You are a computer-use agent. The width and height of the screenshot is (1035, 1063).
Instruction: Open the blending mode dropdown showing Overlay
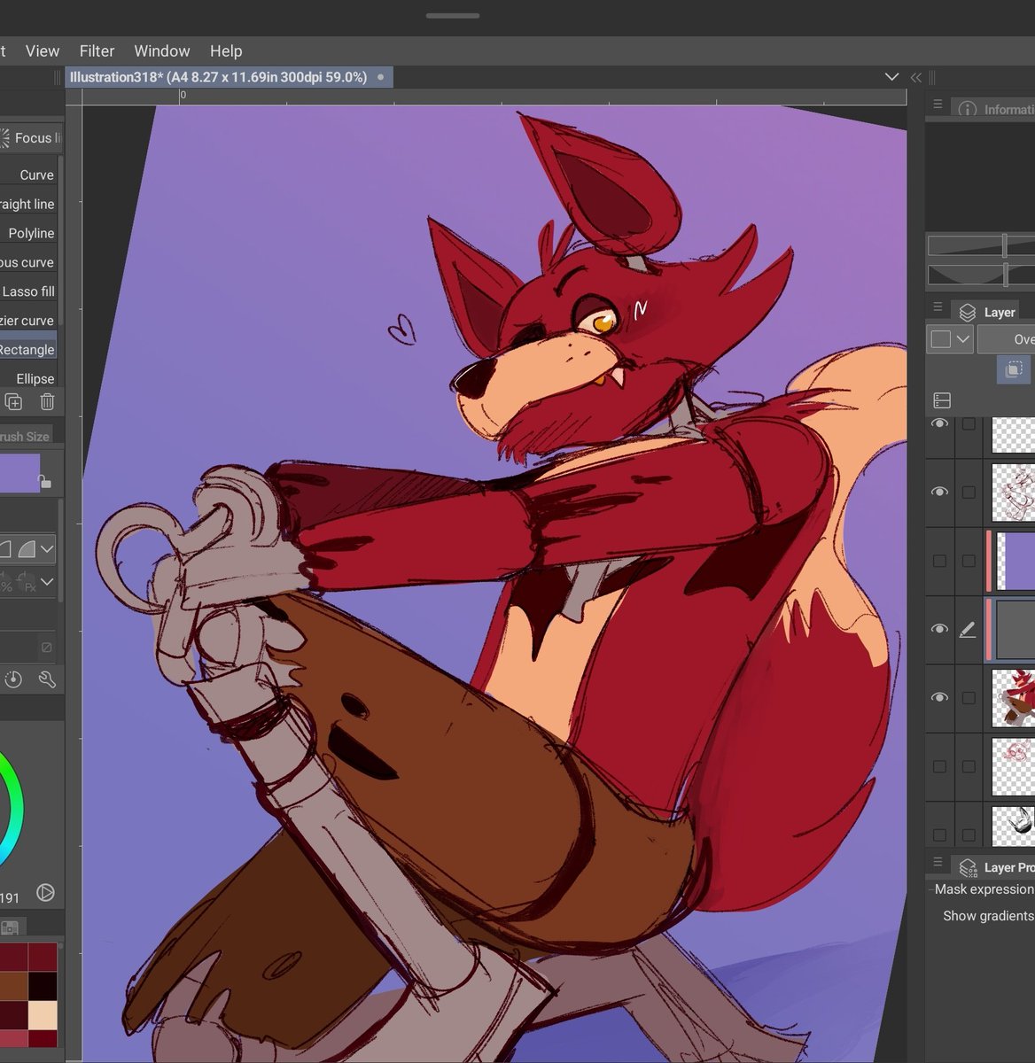click(x=1007, y=338)
